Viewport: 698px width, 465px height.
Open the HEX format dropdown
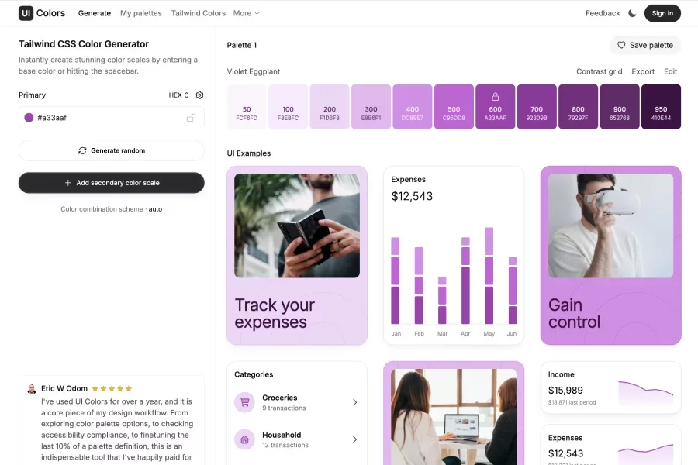click(x=178, y=95)
